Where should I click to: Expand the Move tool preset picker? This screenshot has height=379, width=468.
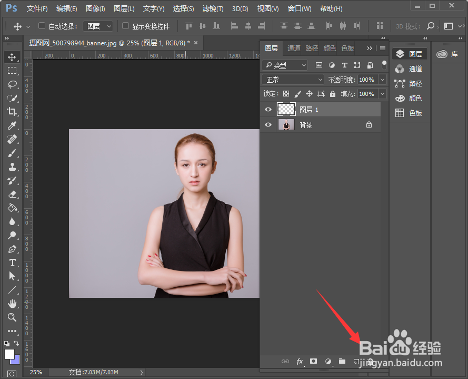pos(28,26)
